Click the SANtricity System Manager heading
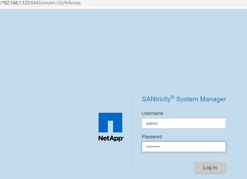 184,99
